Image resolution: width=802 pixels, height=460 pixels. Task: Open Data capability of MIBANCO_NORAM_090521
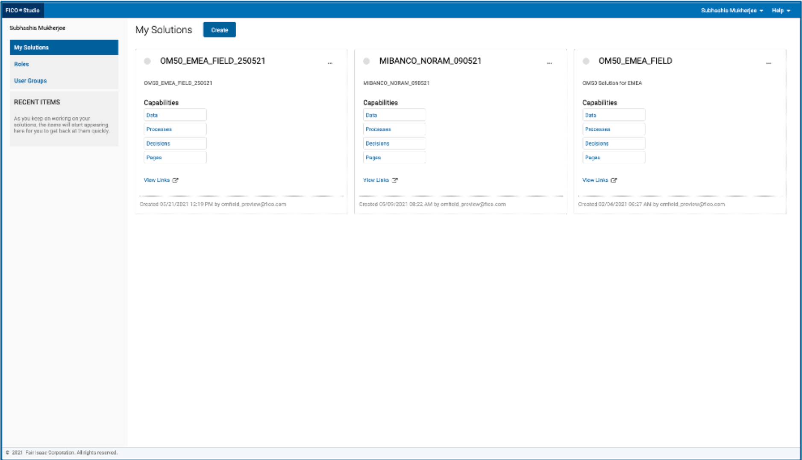[394, 115]
